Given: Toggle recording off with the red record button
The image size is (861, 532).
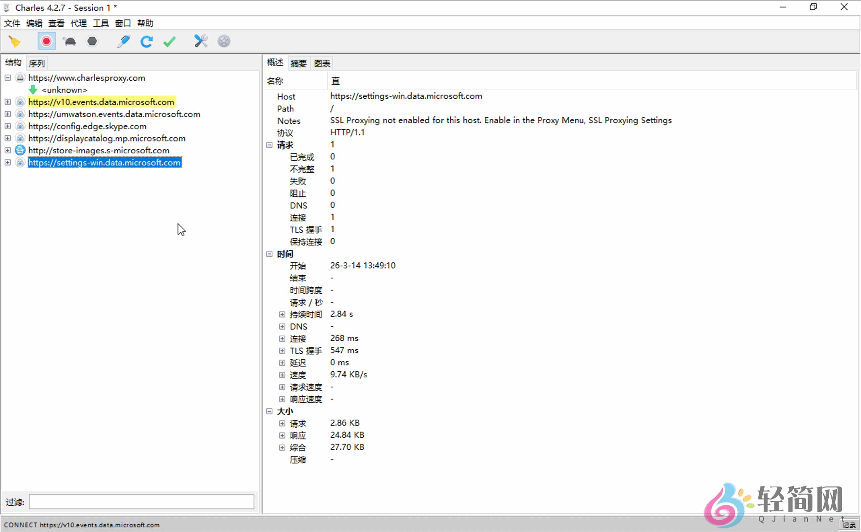Looking at the screenshot, I should pyautogui.click(x=46, y=41).
